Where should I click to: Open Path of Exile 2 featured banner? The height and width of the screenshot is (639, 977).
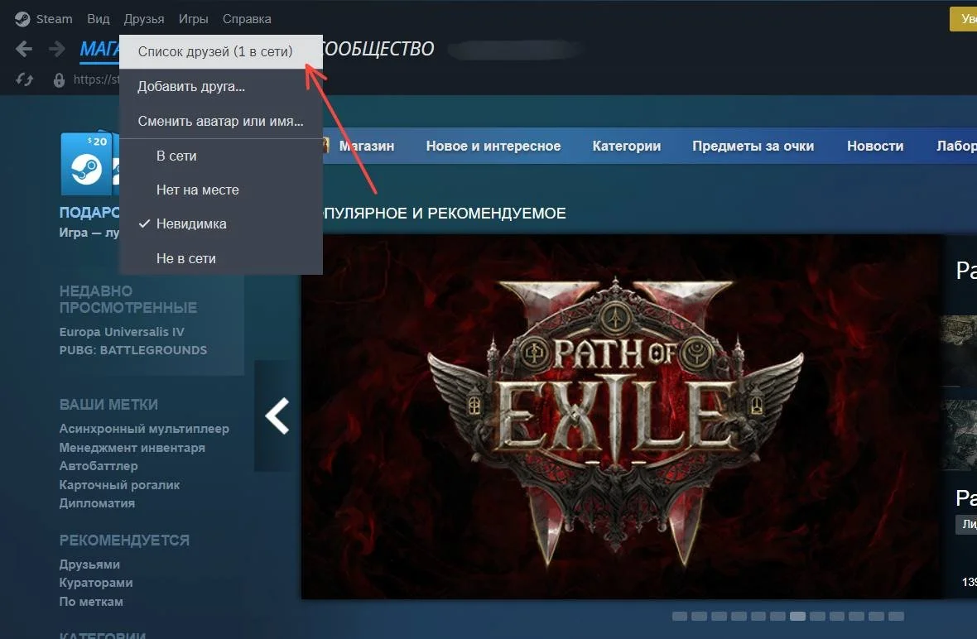click(621, 416)
